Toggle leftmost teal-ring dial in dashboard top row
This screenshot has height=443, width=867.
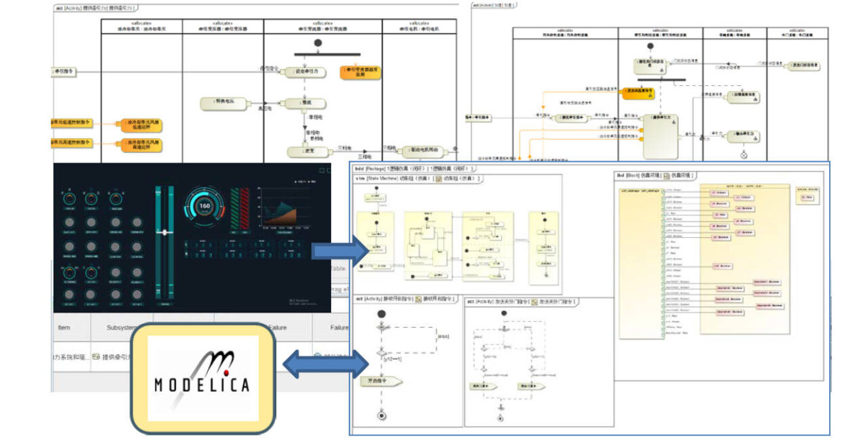click(69, 198)
